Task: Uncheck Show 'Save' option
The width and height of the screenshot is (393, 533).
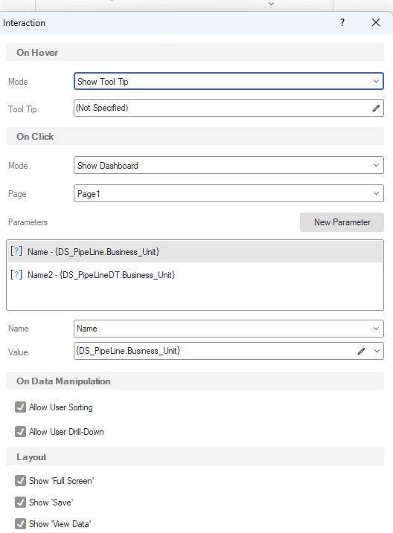Action: pyautogui.click(x=20, y=502)
